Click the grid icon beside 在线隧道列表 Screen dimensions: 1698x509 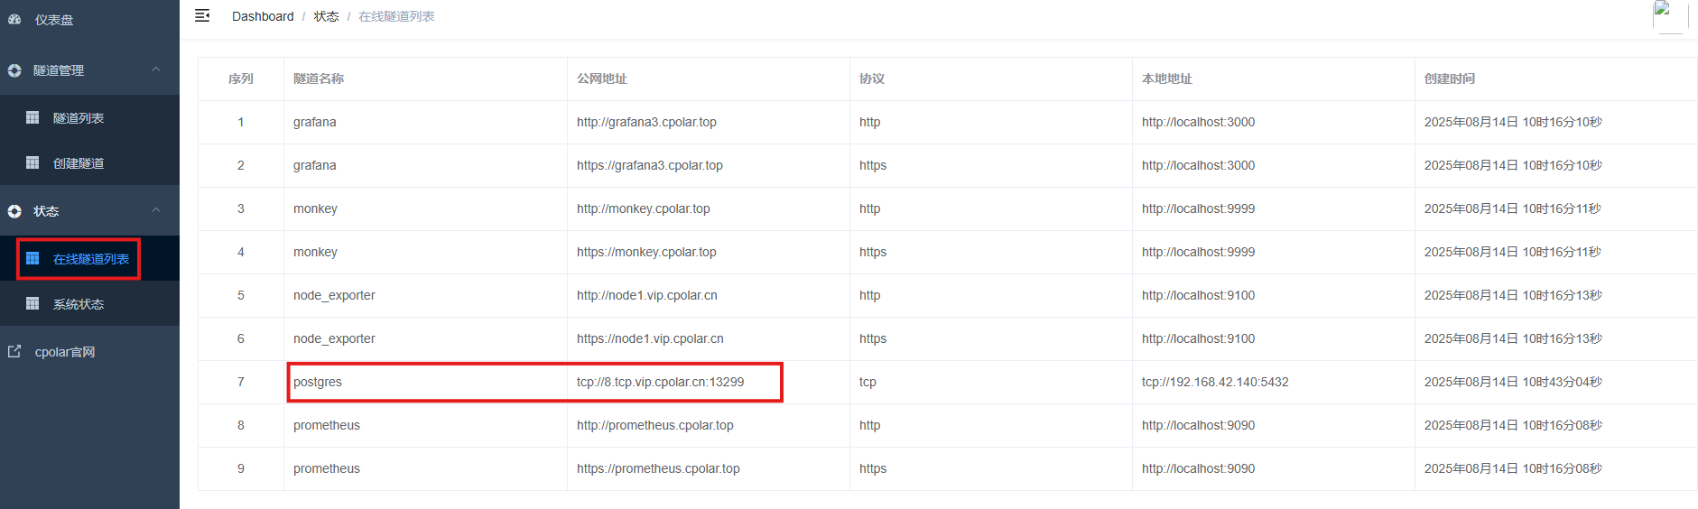(32, 259)
